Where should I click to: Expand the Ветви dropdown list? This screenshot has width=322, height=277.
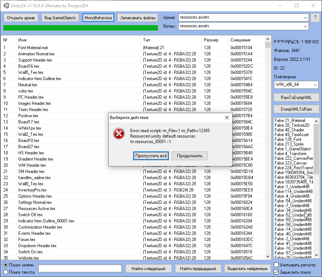point(305,26)
